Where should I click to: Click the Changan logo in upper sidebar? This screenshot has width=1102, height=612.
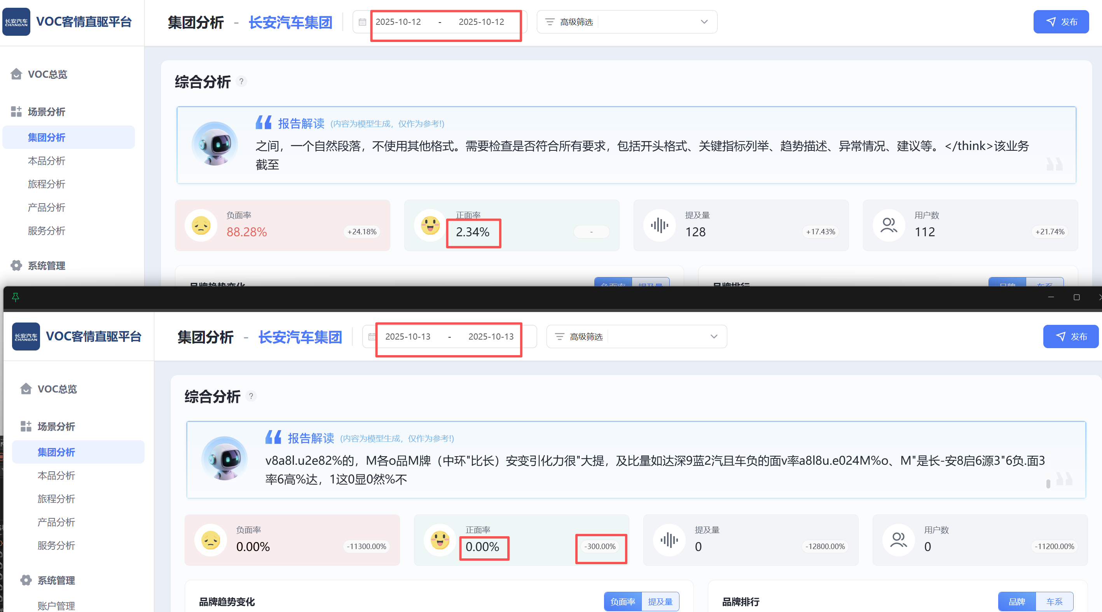click(16, 22)
